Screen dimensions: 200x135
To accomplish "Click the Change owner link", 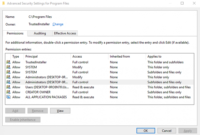I will [58, 24].
